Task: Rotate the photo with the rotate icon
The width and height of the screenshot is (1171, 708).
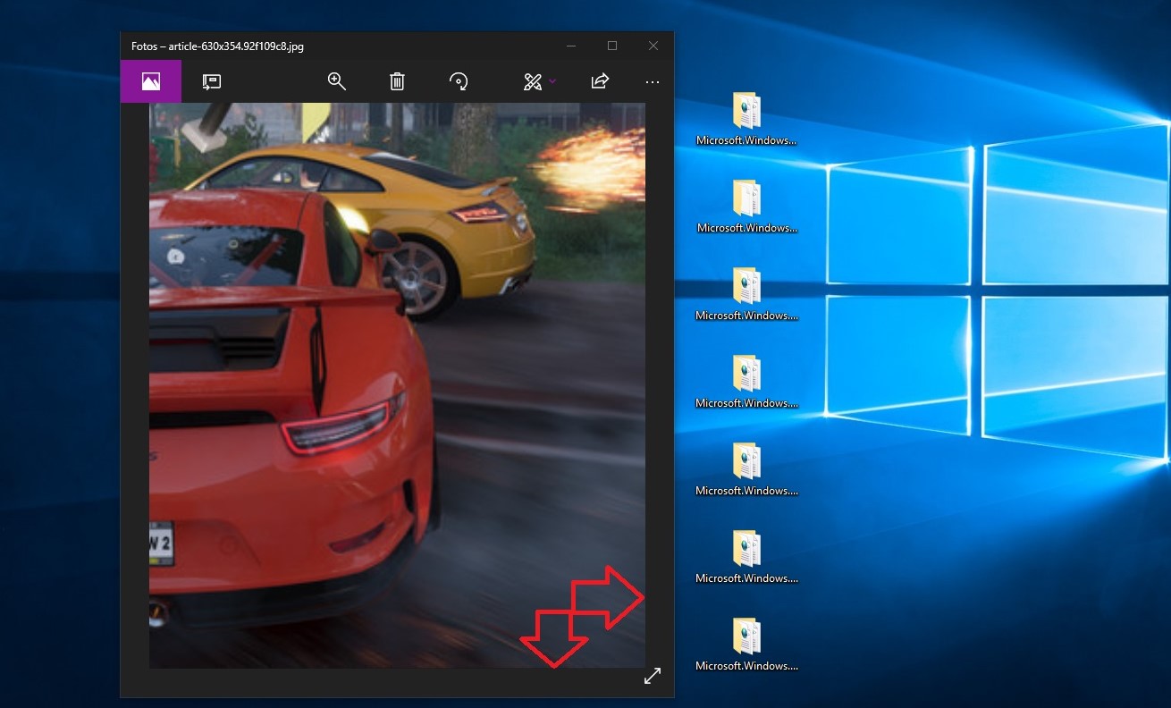Action: pos(458,81)
